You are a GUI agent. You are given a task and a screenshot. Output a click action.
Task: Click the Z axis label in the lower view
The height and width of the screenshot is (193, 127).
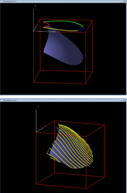[38, 107]
